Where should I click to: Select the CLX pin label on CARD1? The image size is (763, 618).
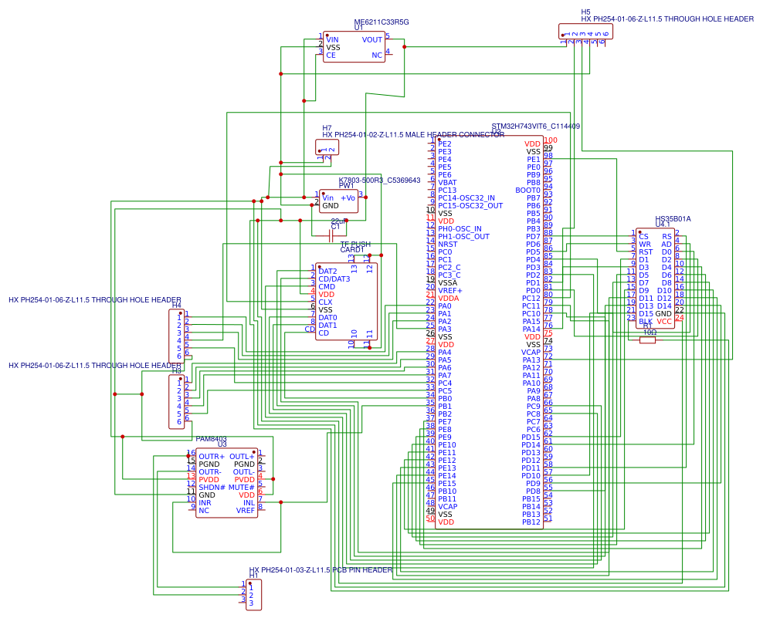click(325, 302)
